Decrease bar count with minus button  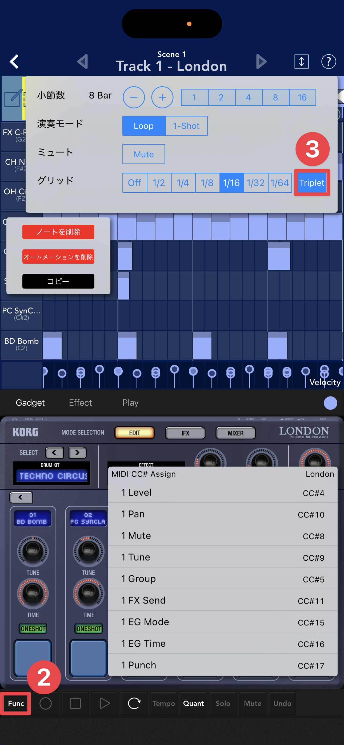[x=134, y=98]
